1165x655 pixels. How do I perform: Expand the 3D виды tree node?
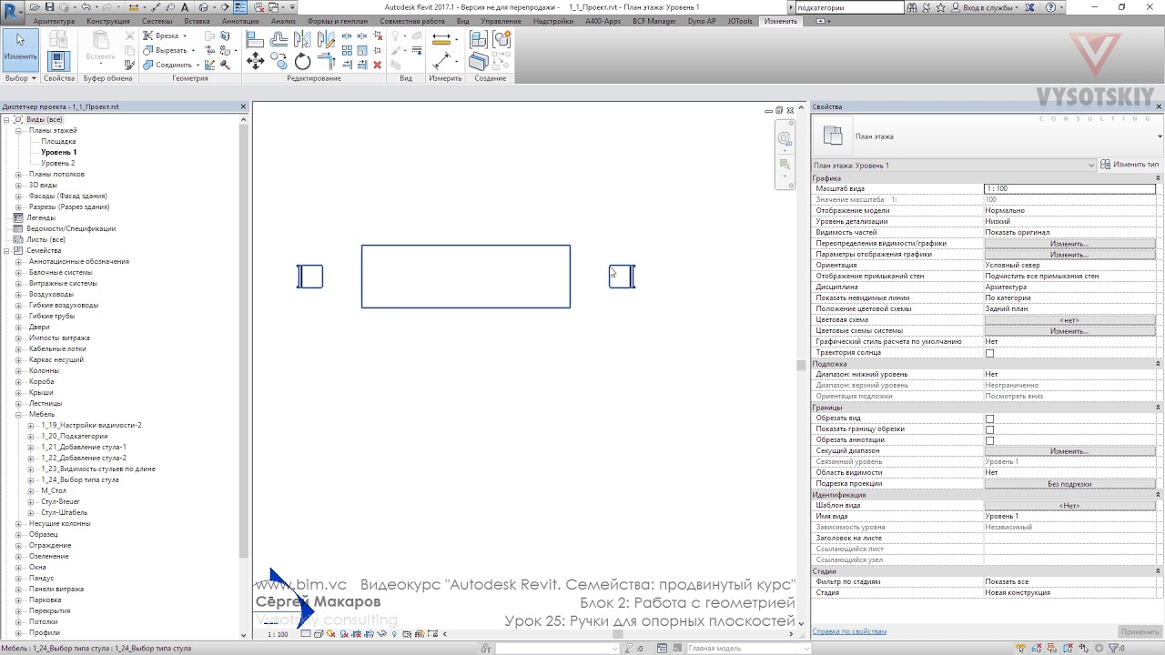18,186
